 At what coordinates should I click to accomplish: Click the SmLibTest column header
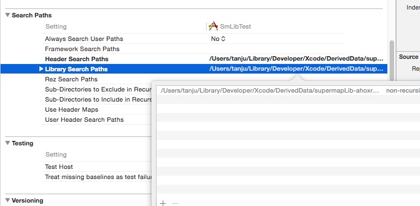tap(235, 26)
